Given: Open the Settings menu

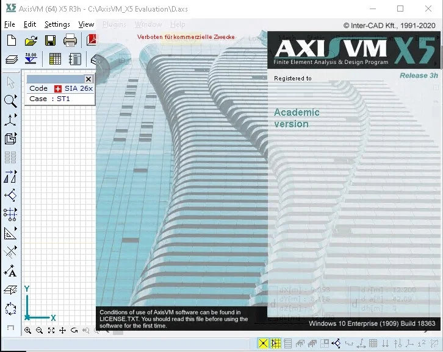Looking at the screenshot, I should tap(57, 24).
